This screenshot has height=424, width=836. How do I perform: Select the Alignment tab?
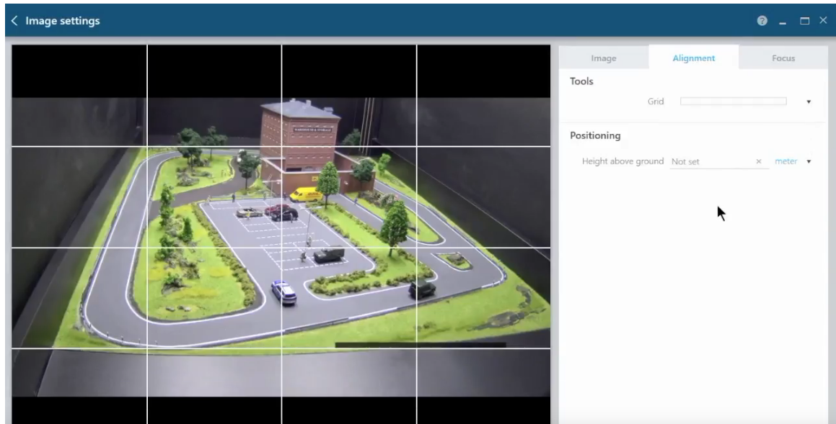click(x=695, y=58)
